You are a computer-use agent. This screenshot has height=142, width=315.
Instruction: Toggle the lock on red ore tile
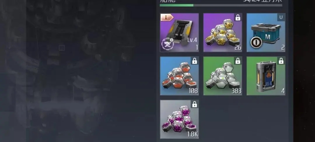(x=195, y=61)
